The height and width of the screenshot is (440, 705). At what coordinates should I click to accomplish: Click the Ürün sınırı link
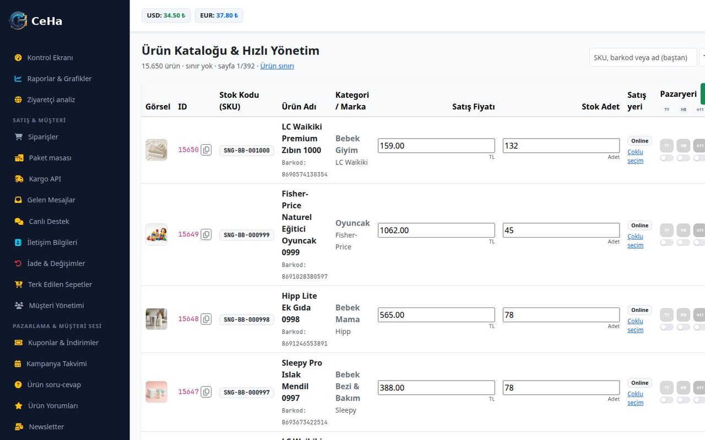point(277,66)
